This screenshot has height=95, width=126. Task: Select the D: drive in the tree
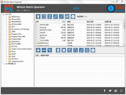point(12,64)
